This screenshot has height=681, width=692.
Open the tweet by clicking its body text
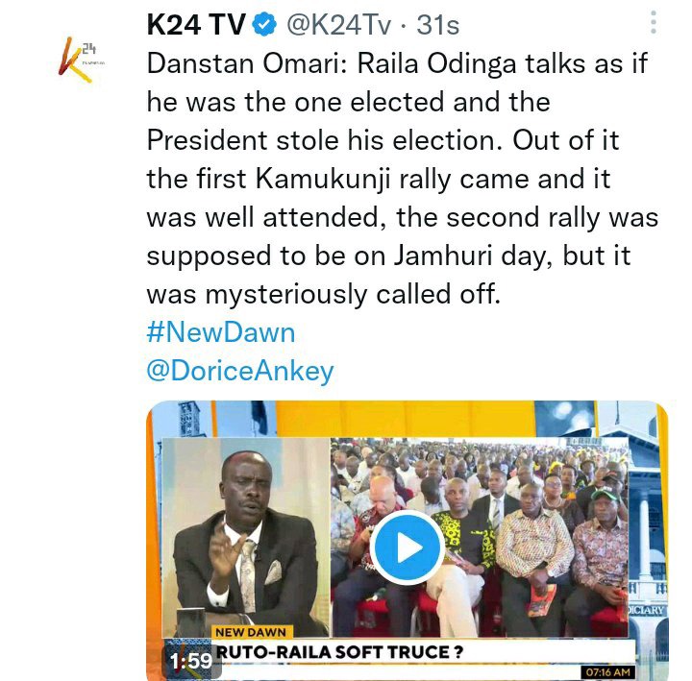pos(402,179)
